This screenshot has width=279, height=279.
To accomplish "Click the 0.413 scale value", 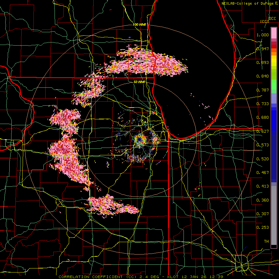I will [263, 186].
